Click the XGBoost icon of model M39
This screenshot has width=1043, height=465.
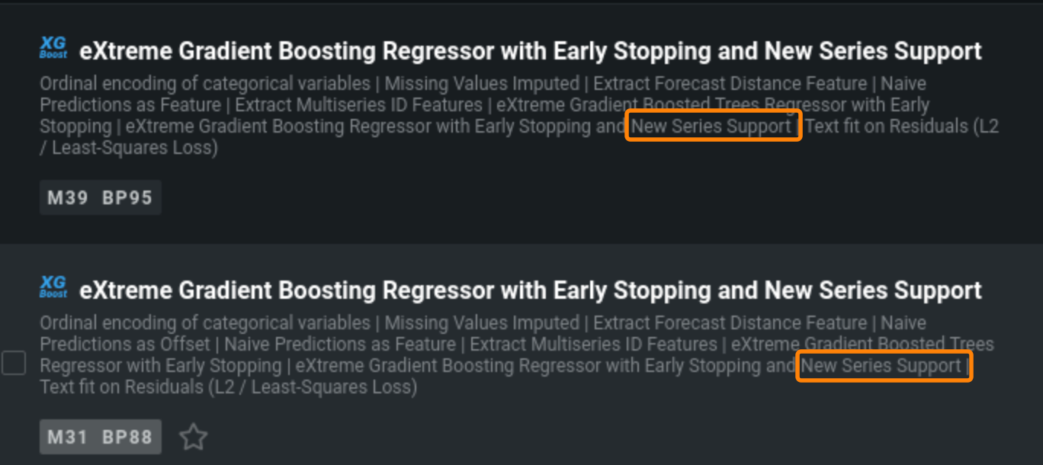click(x=53, y=49)
